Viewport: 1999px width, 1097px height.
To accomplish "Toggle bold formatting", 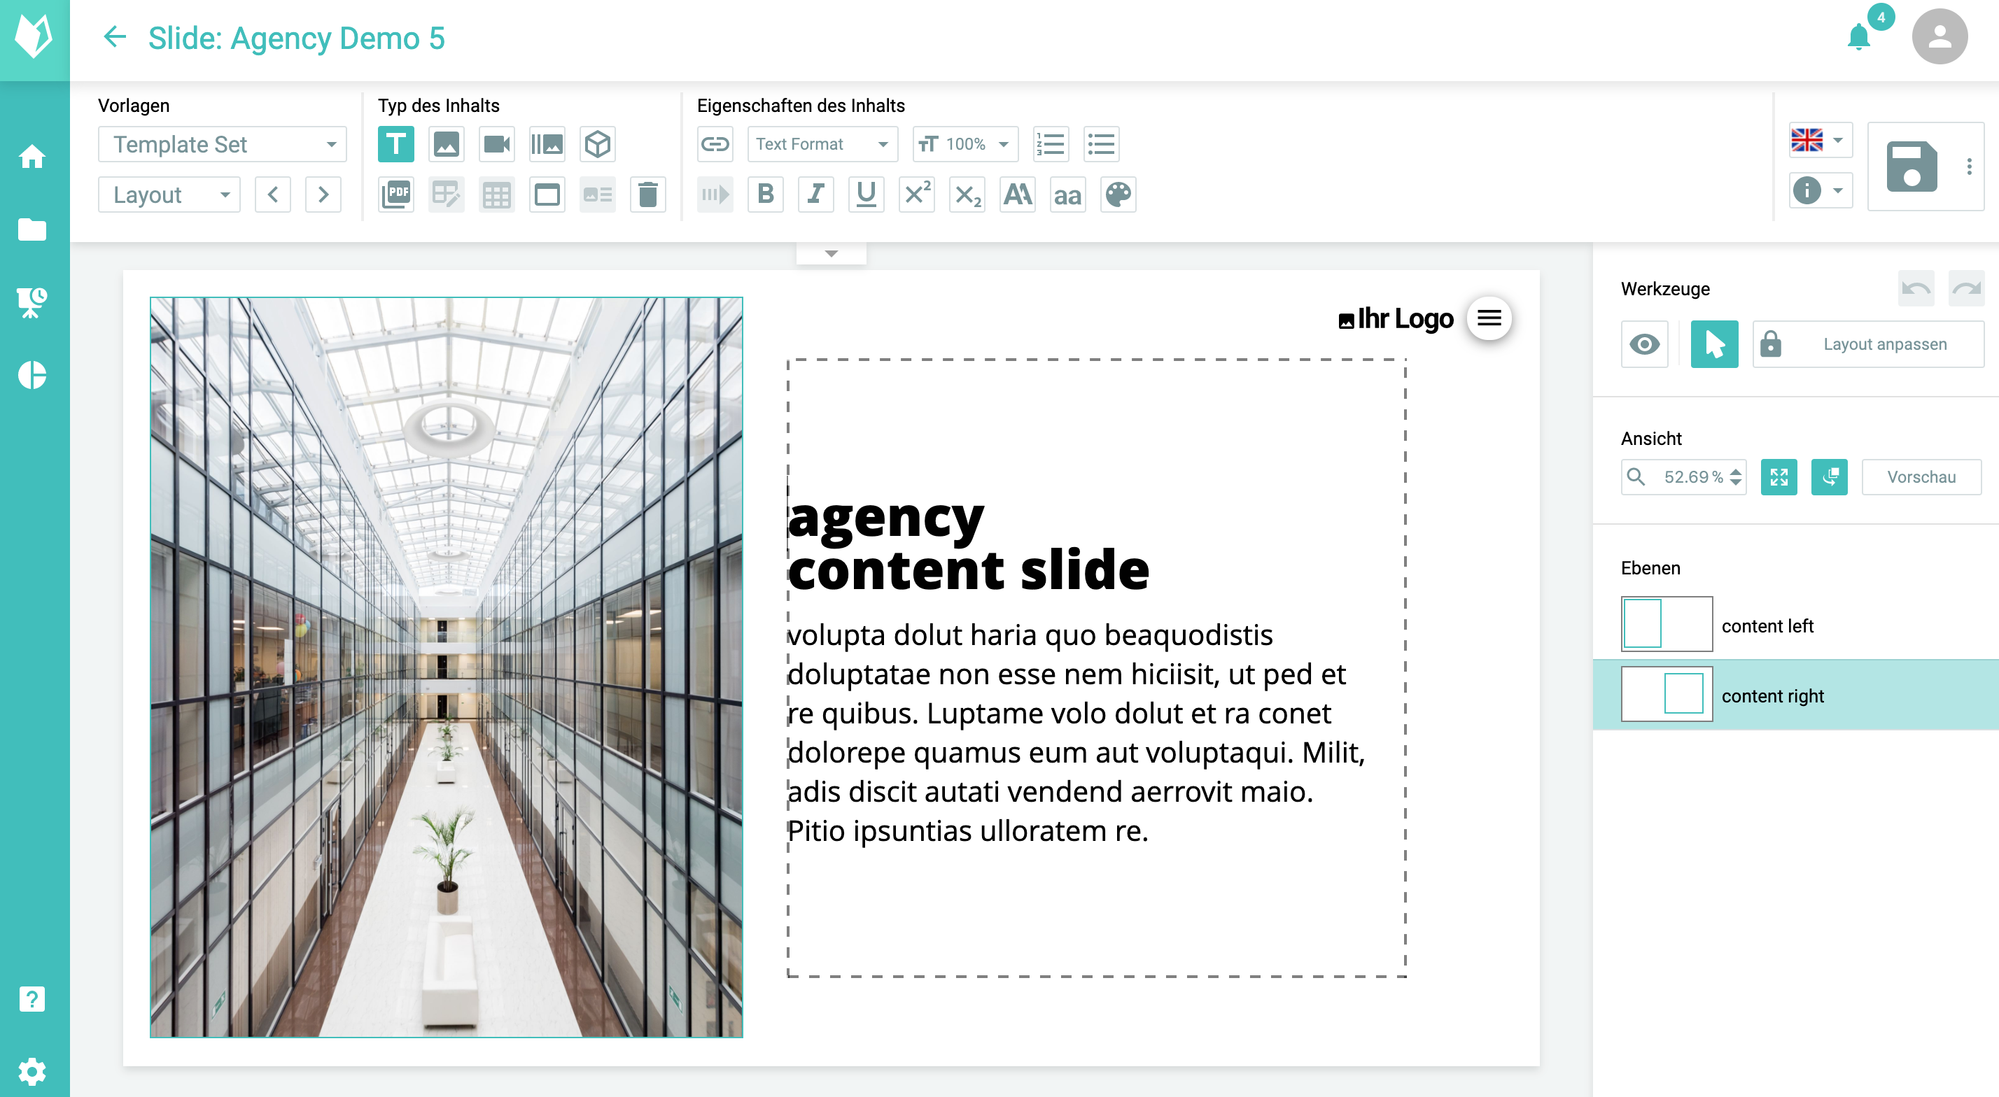I will pos(765,194).
